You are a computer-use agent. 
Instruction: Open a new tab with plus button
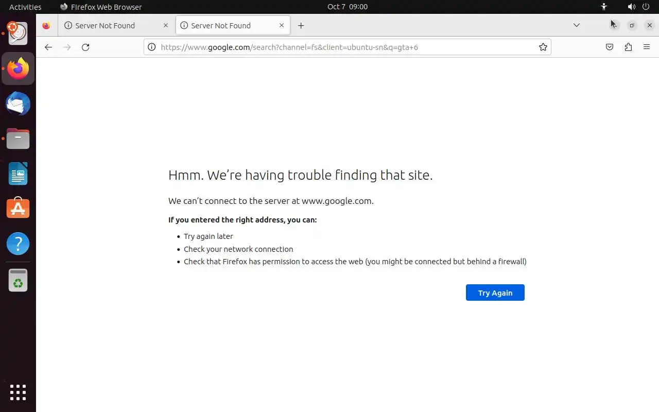(301, 25)
